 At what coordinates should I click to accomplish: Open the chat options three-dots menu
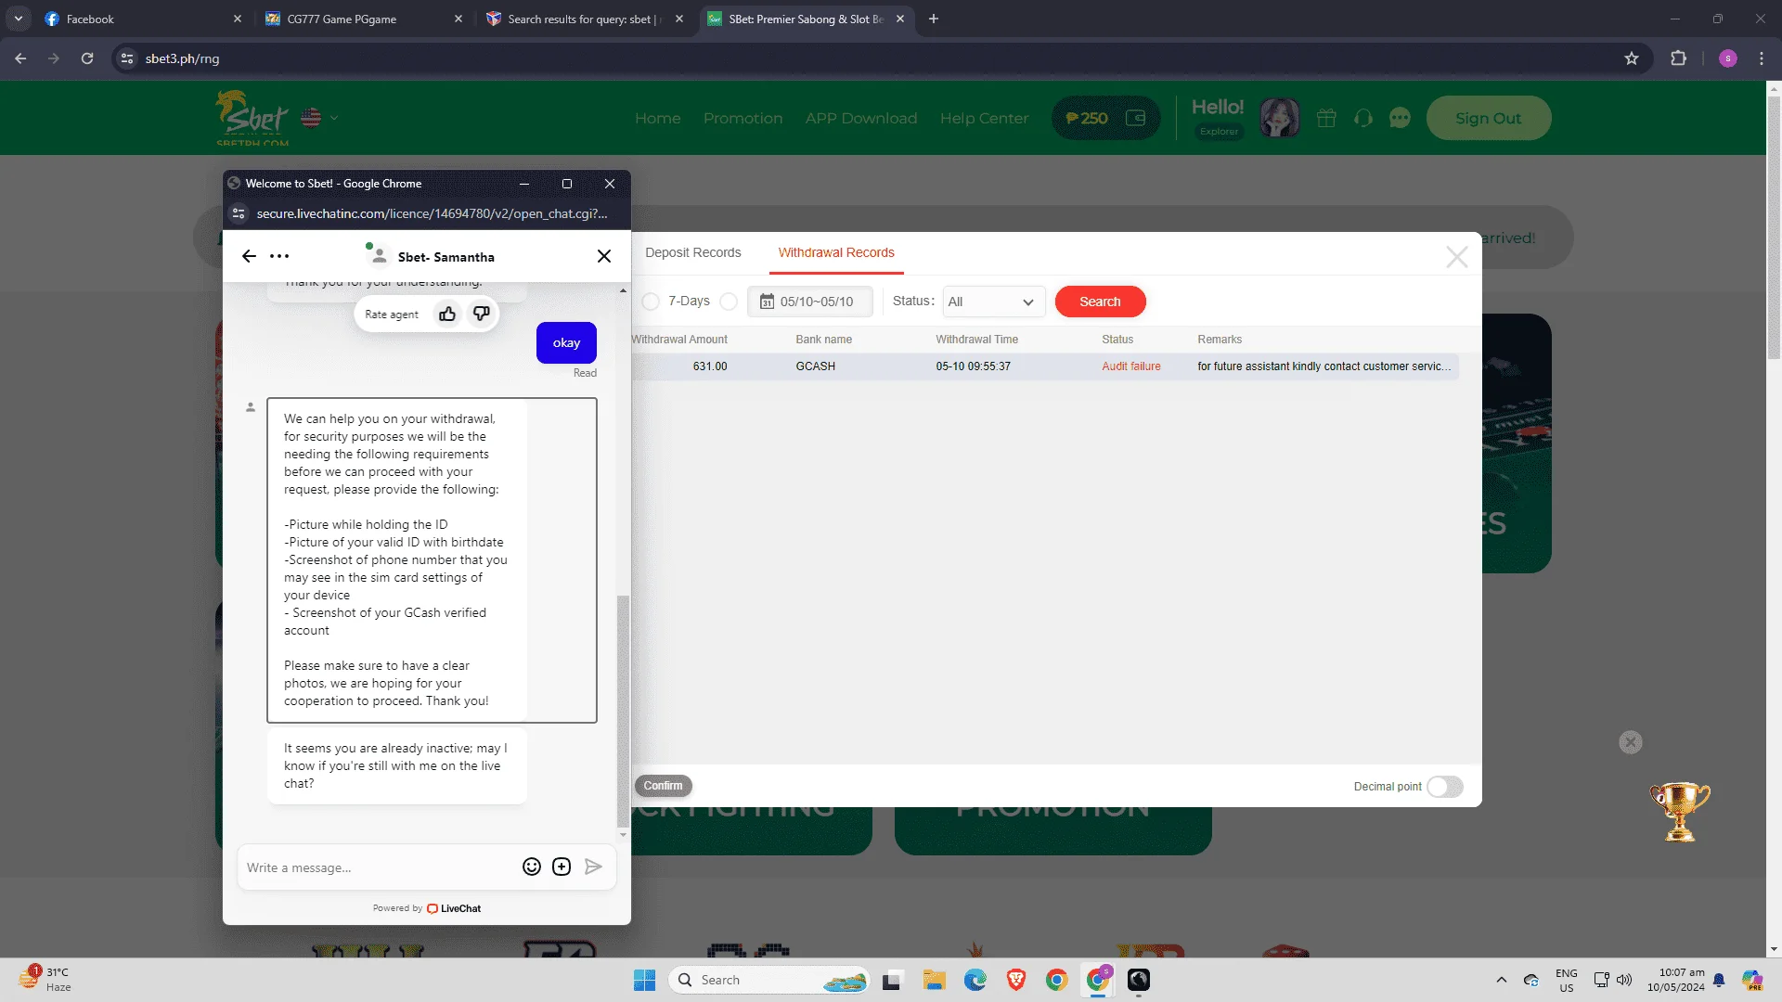279,256
